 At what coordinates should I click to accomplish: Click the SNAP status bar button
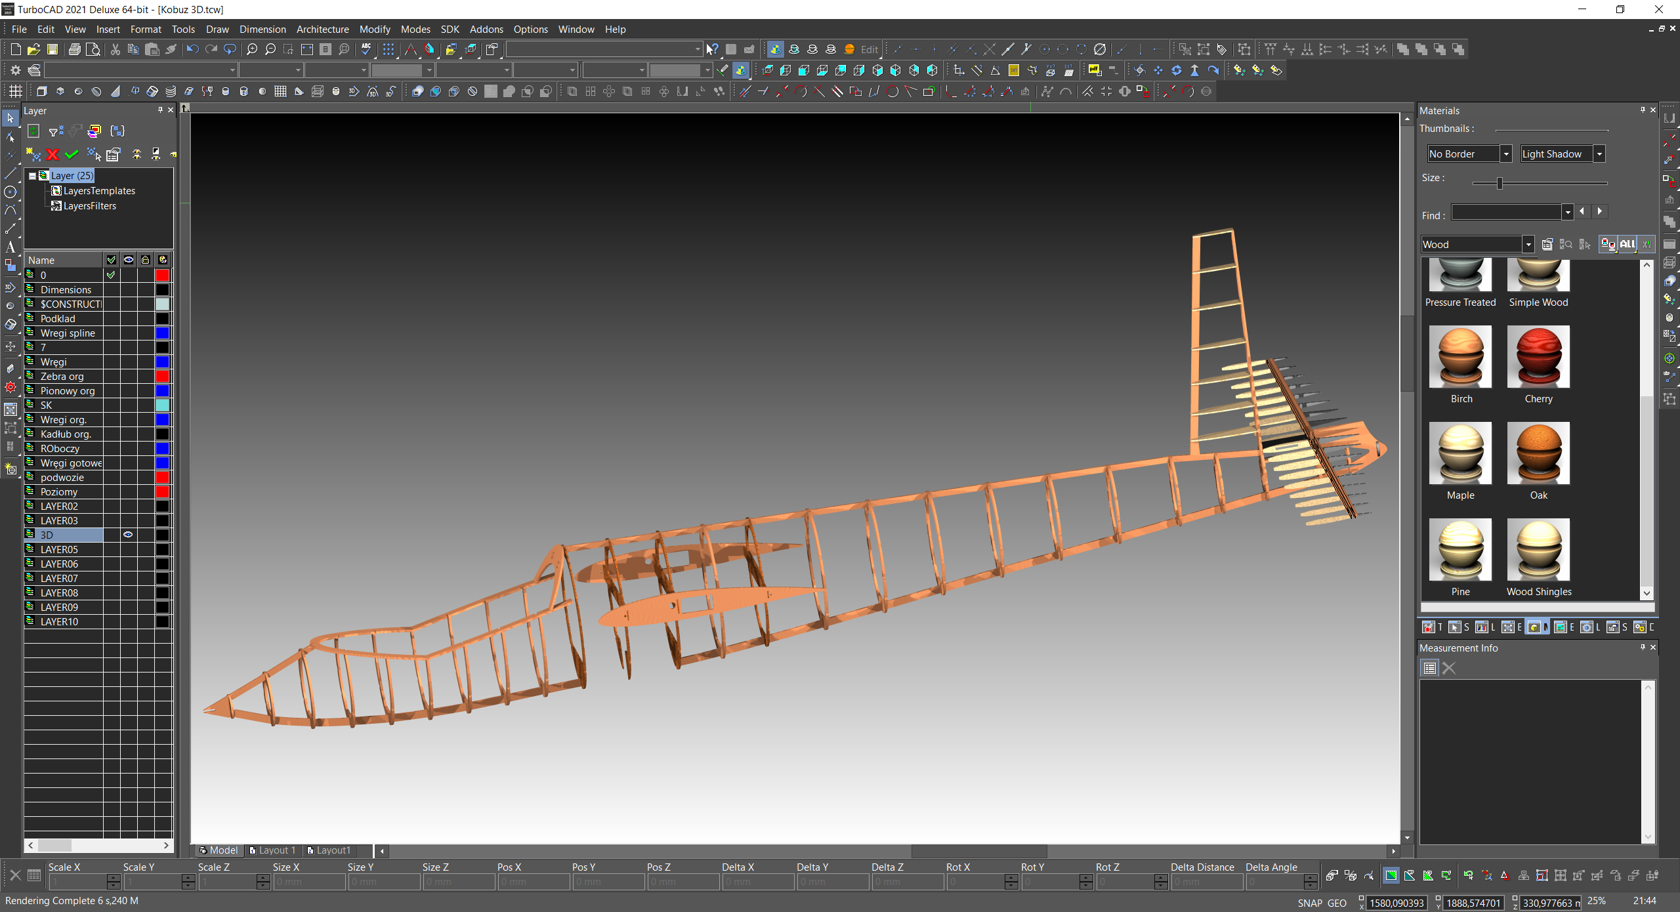(x=1309, y=903)
